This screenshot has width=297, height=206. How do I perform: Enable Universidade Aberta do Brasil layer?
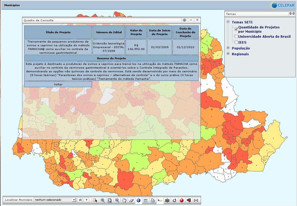[236, 36]
